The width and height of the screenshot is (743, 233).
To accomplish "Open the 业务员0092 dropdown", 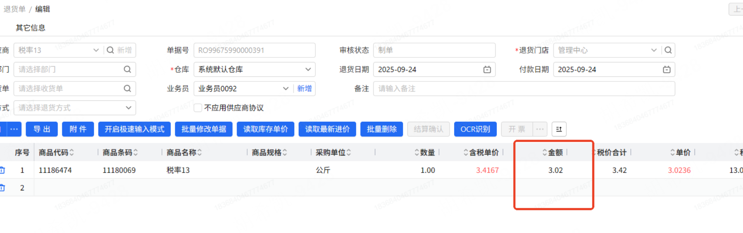I will (286, 88).
